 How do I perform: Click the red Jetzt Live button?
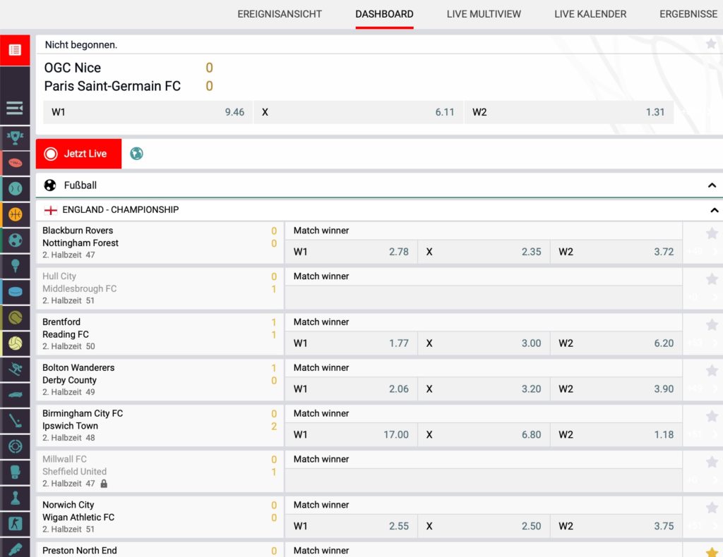pos(79,154)
